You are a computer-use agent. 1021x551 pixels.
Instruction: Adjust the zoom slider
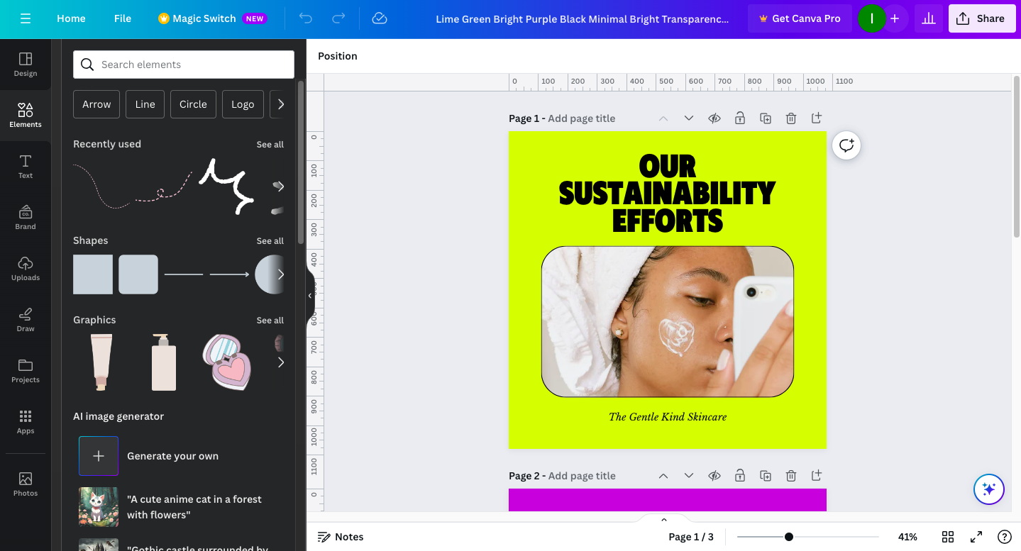[x=788, y=537]
